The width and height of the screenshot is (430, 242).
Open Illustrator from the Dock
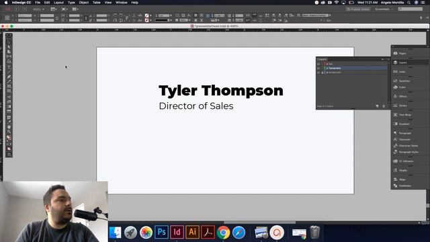click(192, 232)
